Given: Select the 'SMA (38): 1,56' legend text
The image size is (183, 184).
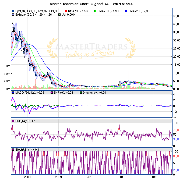Looking at the screenshot, I should pos(78,11).
